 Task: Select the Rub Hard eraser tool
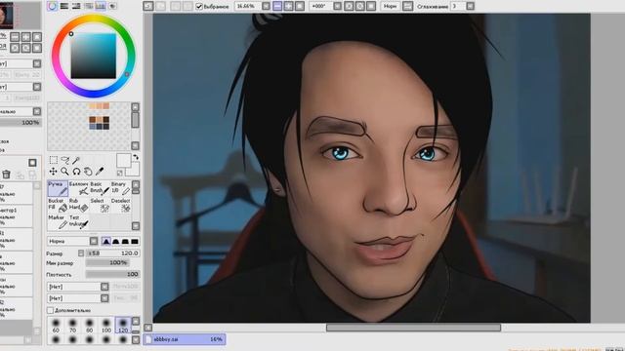[x=78, y=205]
